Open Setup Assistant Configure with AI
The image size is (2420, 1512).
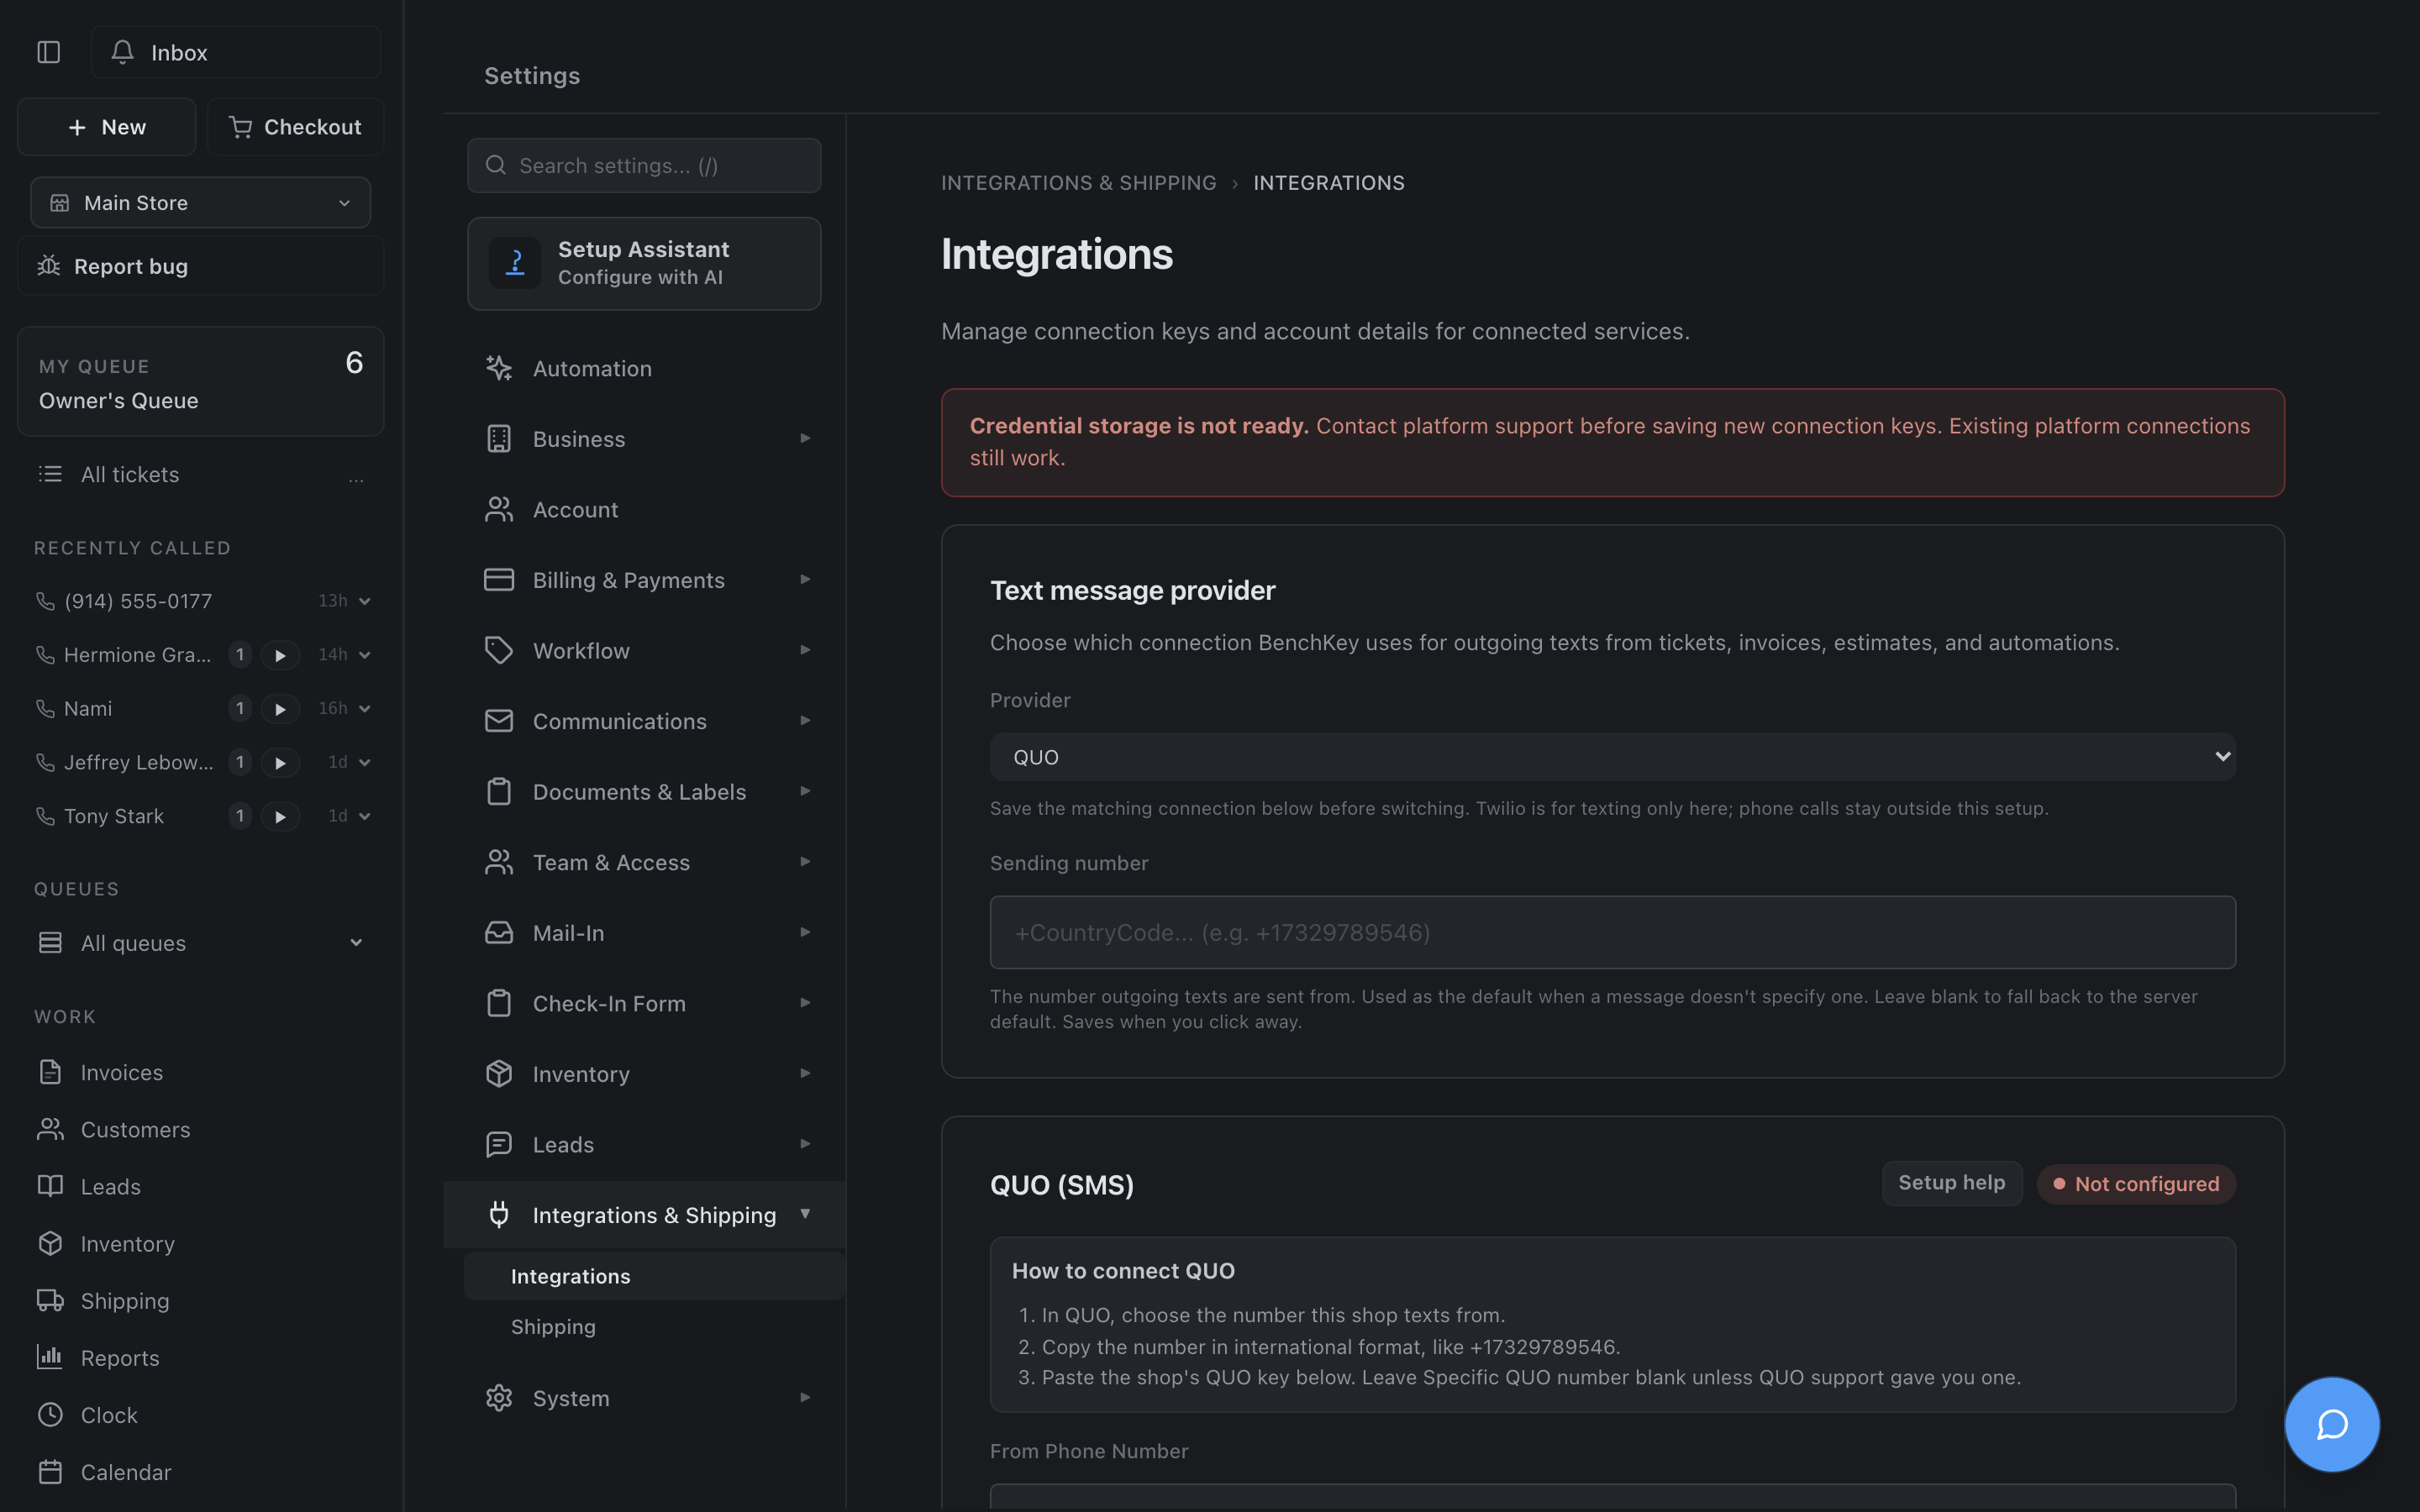pos(644,264)
